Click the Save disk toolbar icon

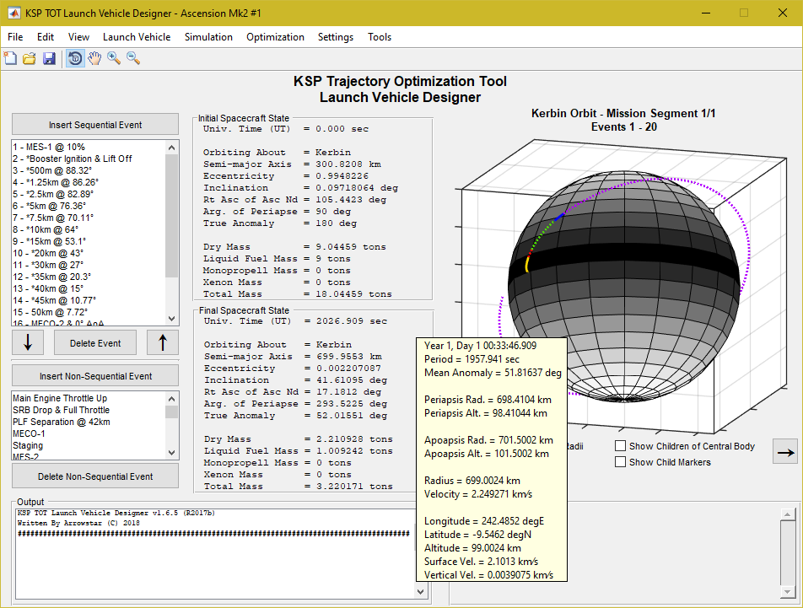49,58
